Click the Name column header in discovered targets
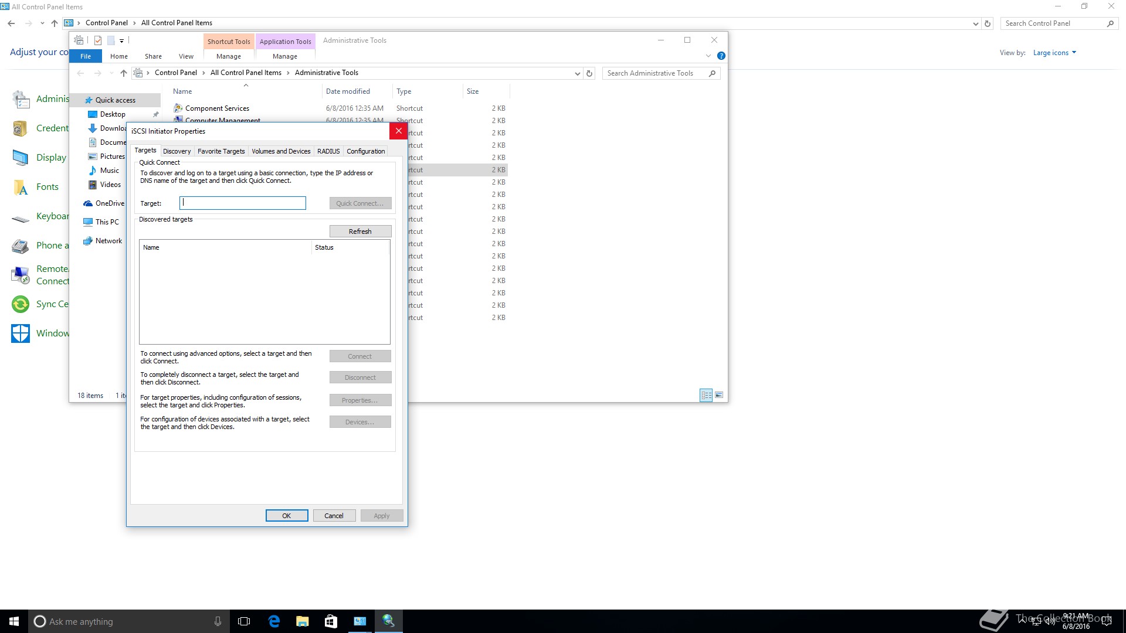 [225, 247]
